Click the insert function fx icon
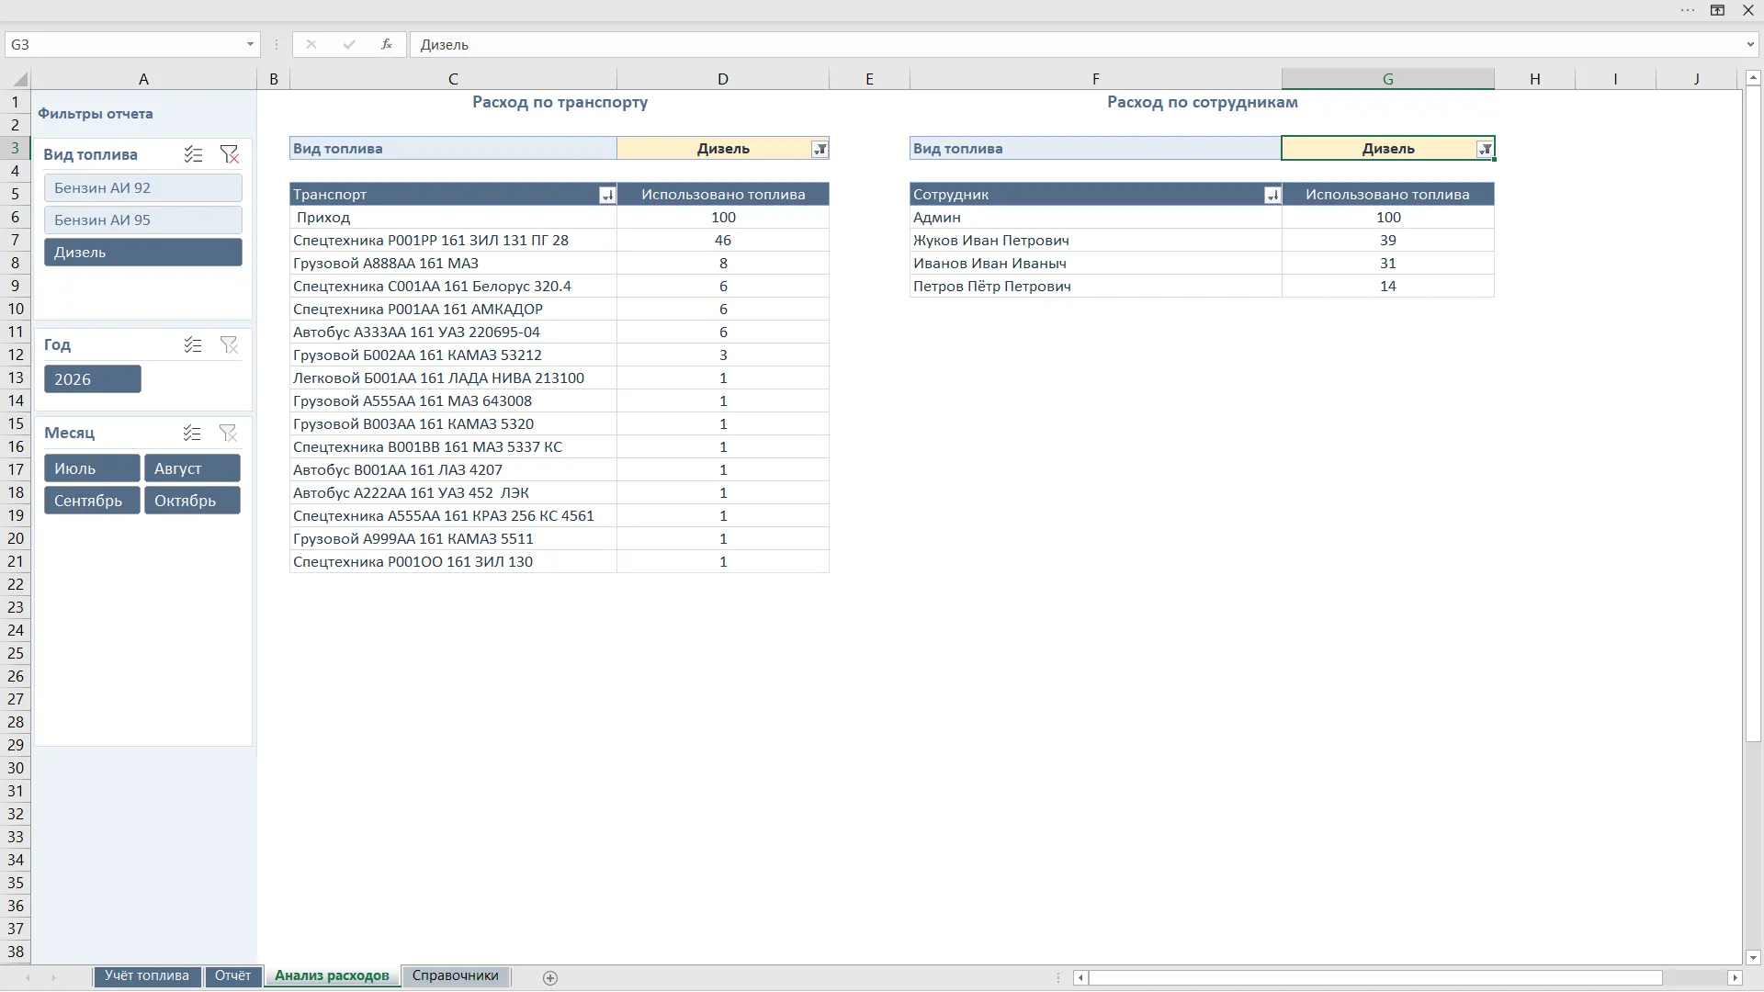The height and width of the screenshot is (992, 1764). click(x=387, y=44)
